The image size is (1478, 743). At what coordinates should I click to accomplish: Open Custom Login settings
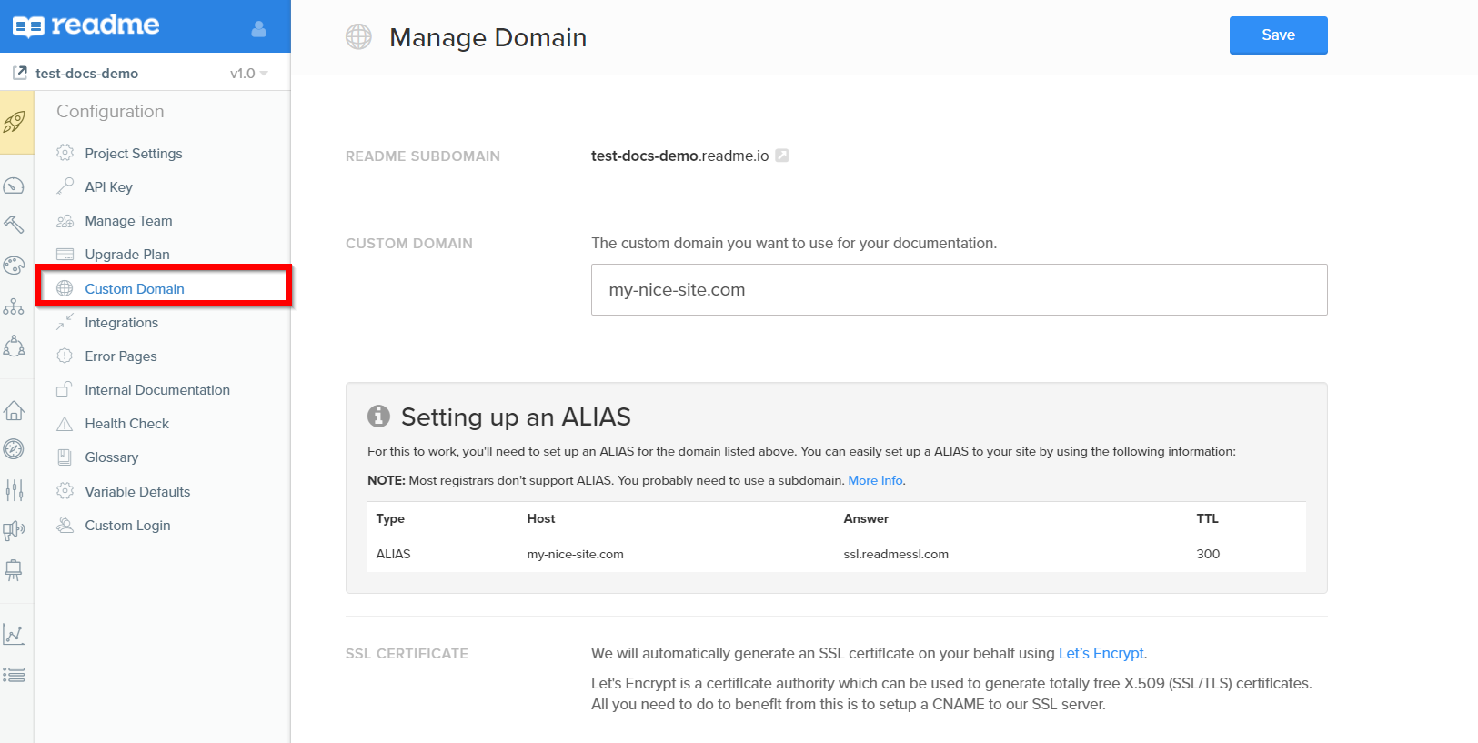tap(127, 525)
